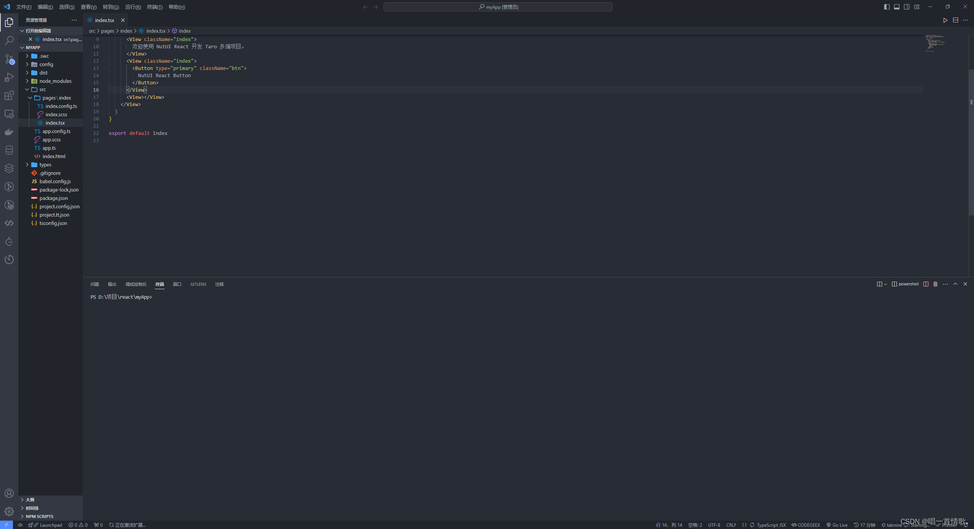Open the Run and Debug view

9,77
